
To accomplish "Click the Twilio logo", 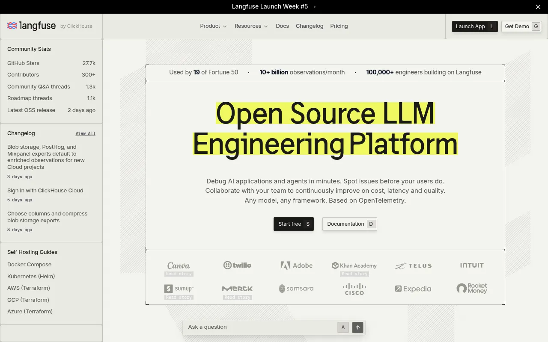I will click(237, 265).
